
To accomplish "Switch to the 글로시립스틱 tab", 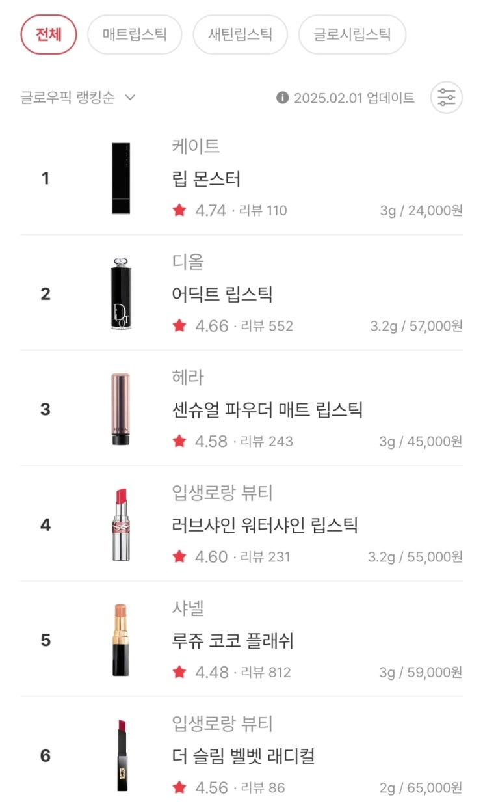I will point(352,34).
